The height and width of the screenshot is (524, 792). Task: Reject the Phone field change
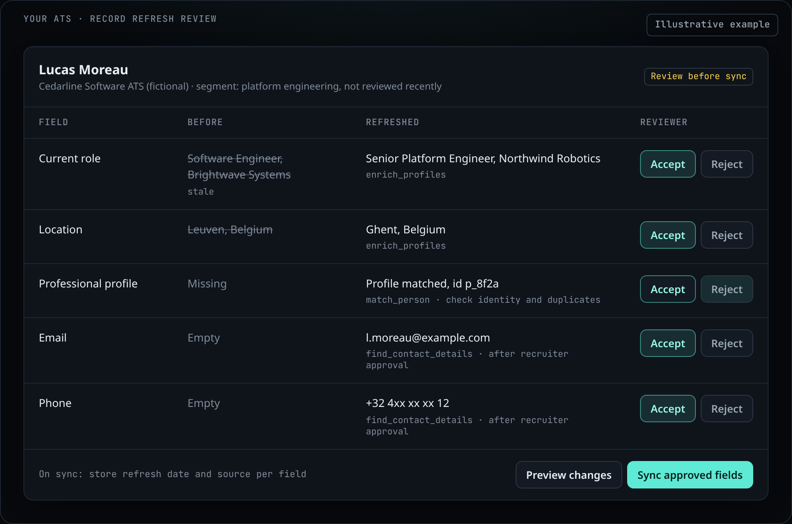(x=727, y=409)
